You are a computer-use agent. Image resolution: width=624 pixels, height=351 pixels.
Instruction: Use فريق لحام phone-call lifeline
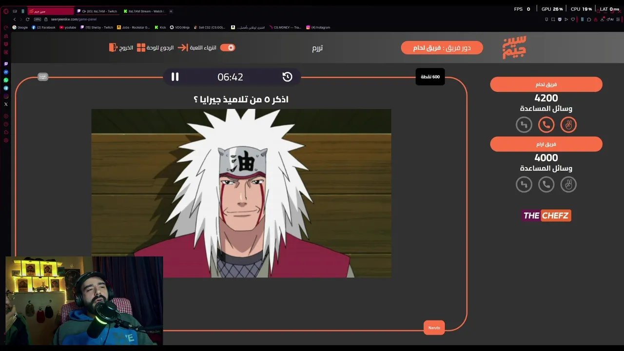pyautogui.click(x=546, y=125)
